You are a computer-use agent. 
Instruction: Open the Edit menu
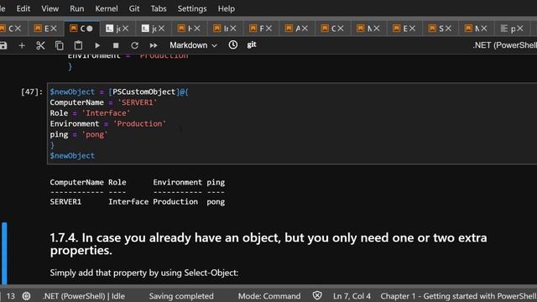[23, 8]
